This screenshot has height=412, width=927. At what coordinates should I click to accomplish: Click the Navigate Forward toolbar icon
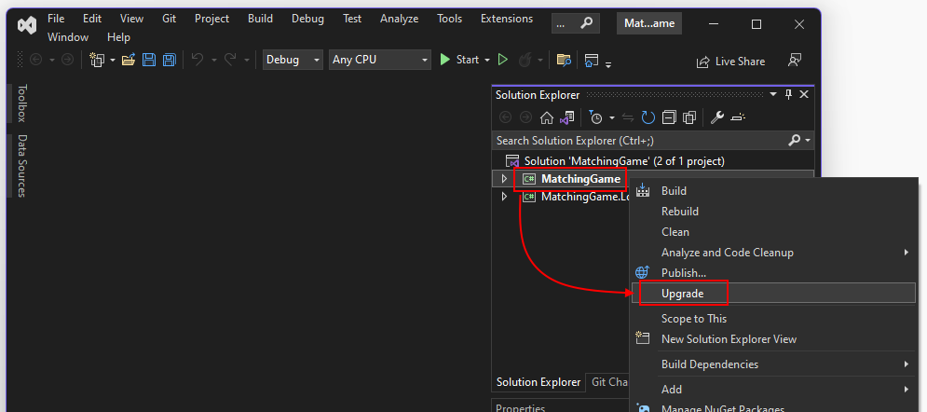[x=67, y=60]
